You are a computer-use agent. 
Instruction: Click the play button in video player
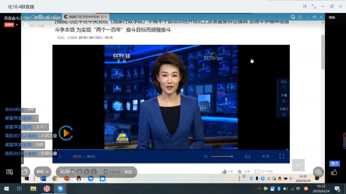tap(61, 156)
